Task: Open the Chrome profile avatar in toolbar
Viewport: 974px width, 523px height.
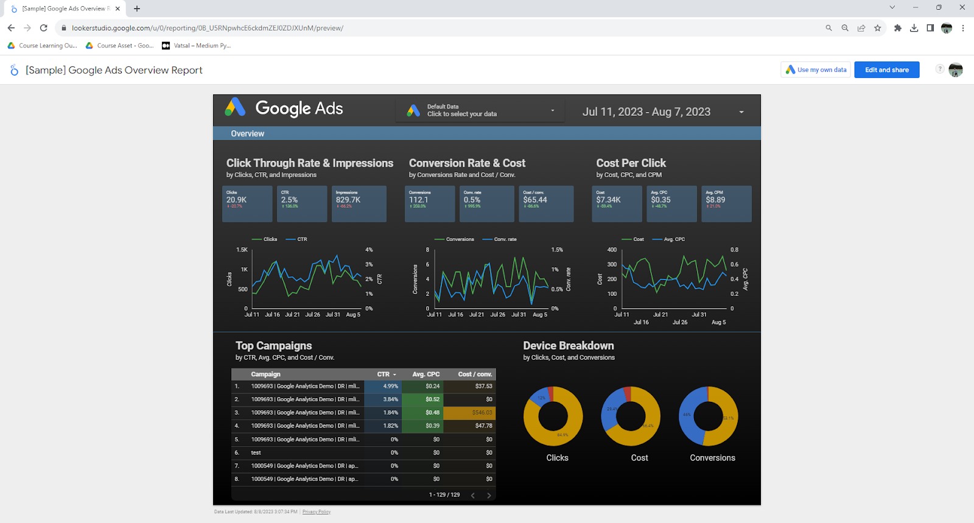Action: (x=947, y=28)
